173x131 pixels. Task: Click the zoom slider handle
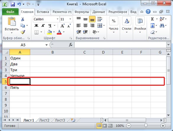(146, 125)
